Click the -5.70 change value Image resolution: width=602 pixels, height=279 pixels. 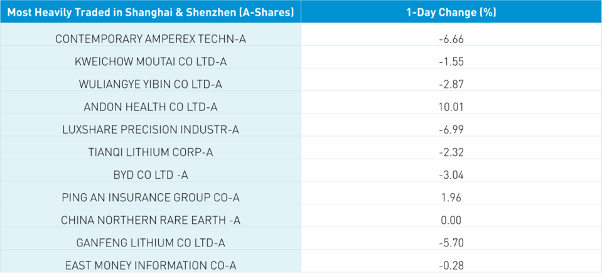coord(451,243)
